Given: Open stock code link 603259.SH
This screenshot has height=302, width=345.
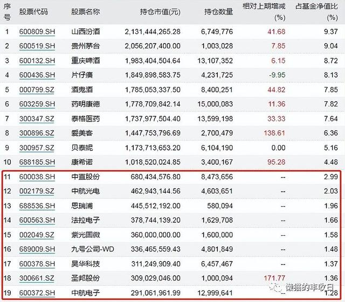Looking at the screenshot, I should [x=37, y=104].
